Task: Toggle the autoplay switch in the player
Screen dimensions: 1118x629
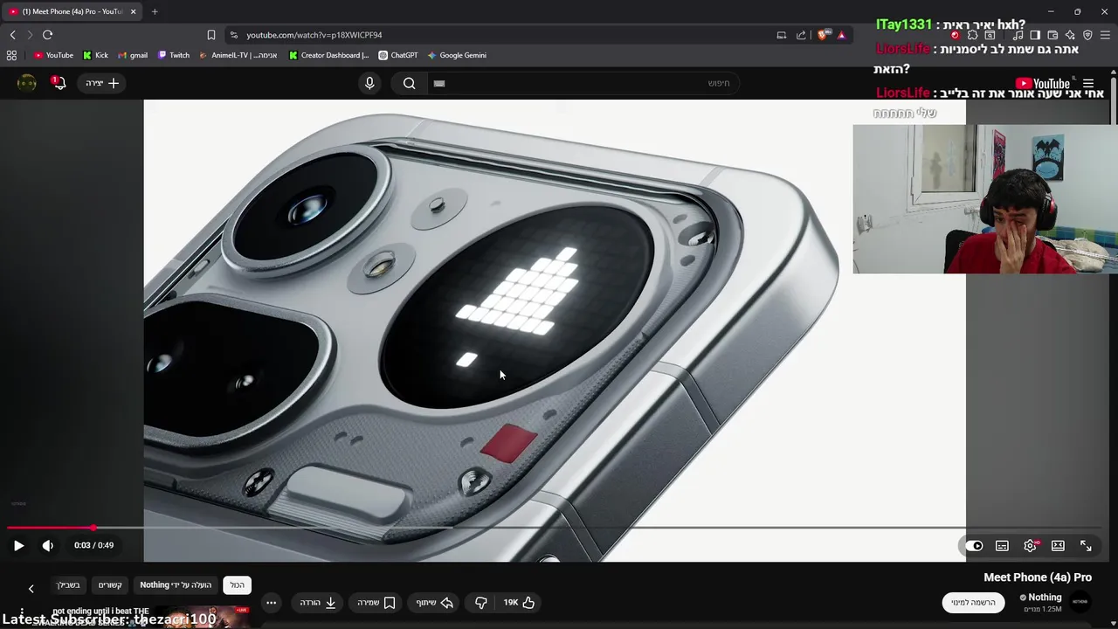Action: click(x=974, y=546)
